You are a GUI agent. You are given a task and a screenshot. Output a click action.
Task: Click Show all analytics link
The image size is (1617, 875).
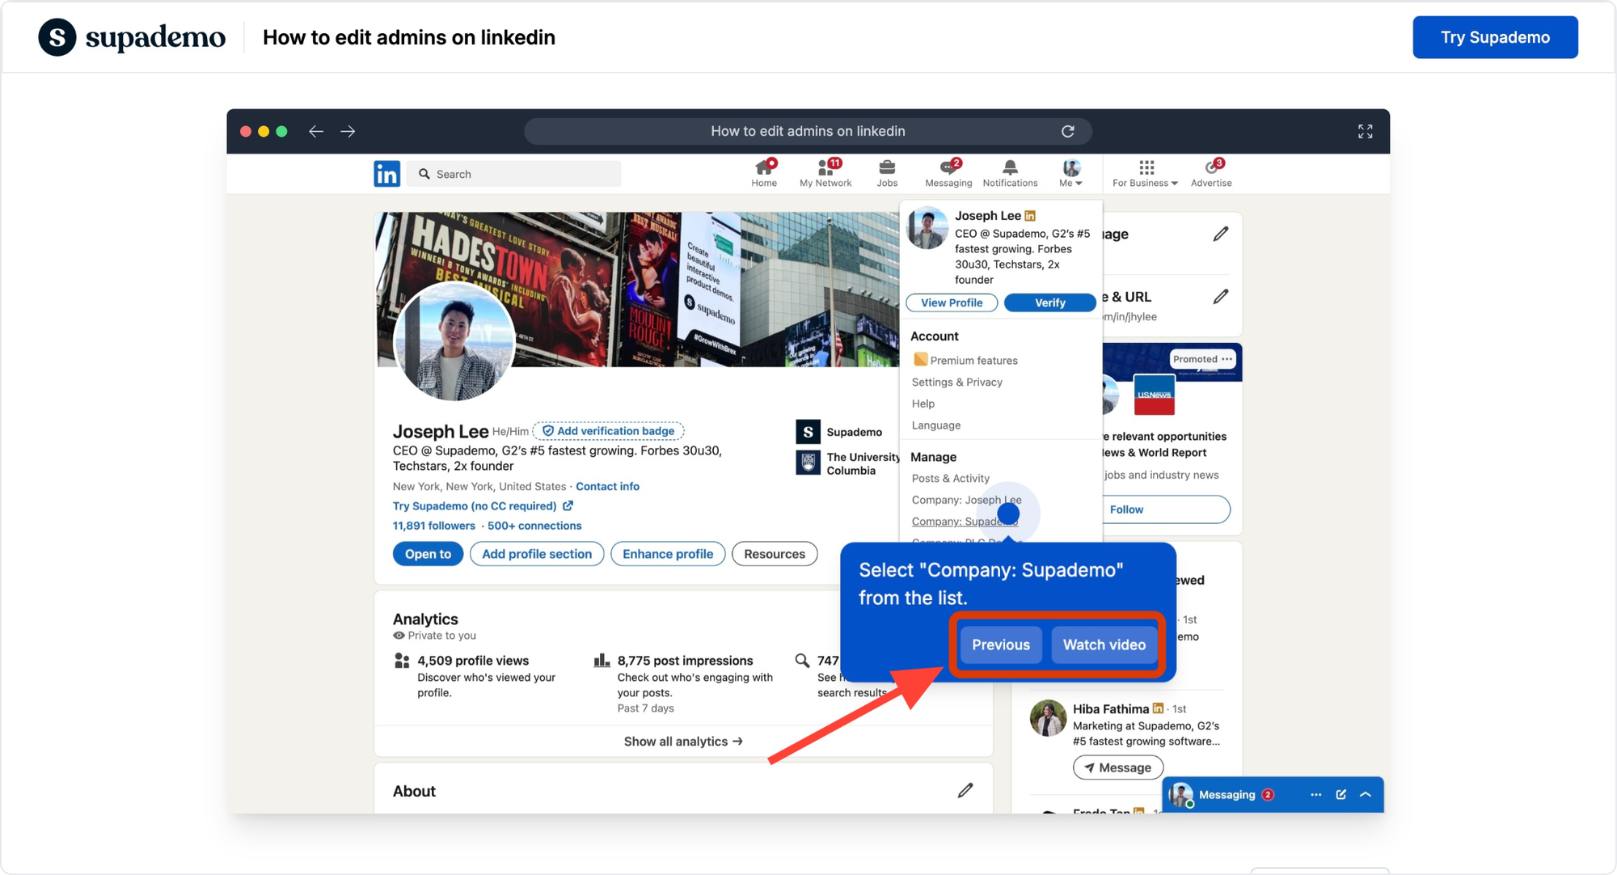tap(683, 742)
